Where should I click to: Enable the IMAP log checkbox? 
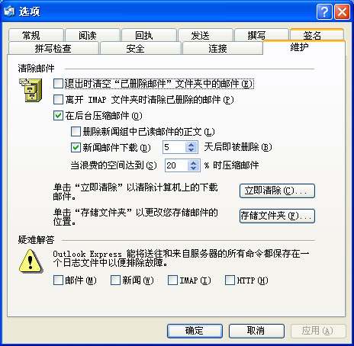pos(172,280)
